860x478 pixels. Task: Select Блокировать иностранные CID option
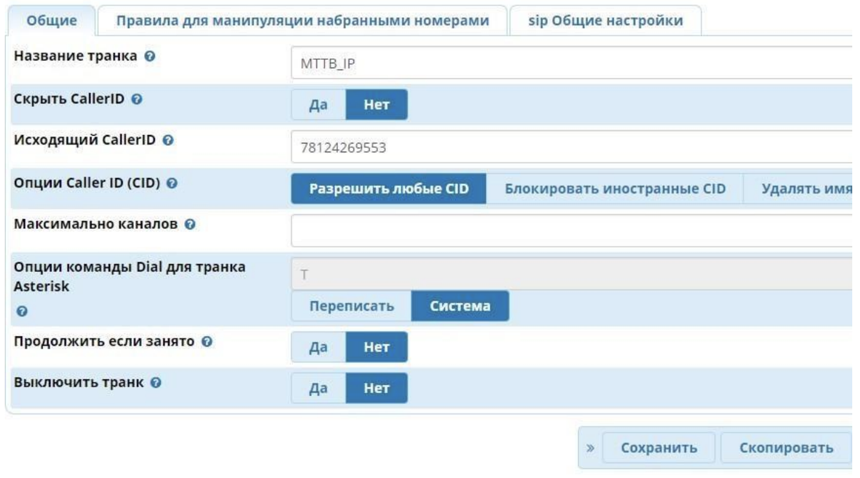tap(615, 189)
